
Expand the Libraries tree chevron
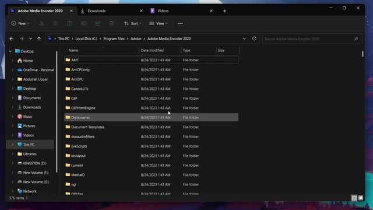tap(13, 154)
